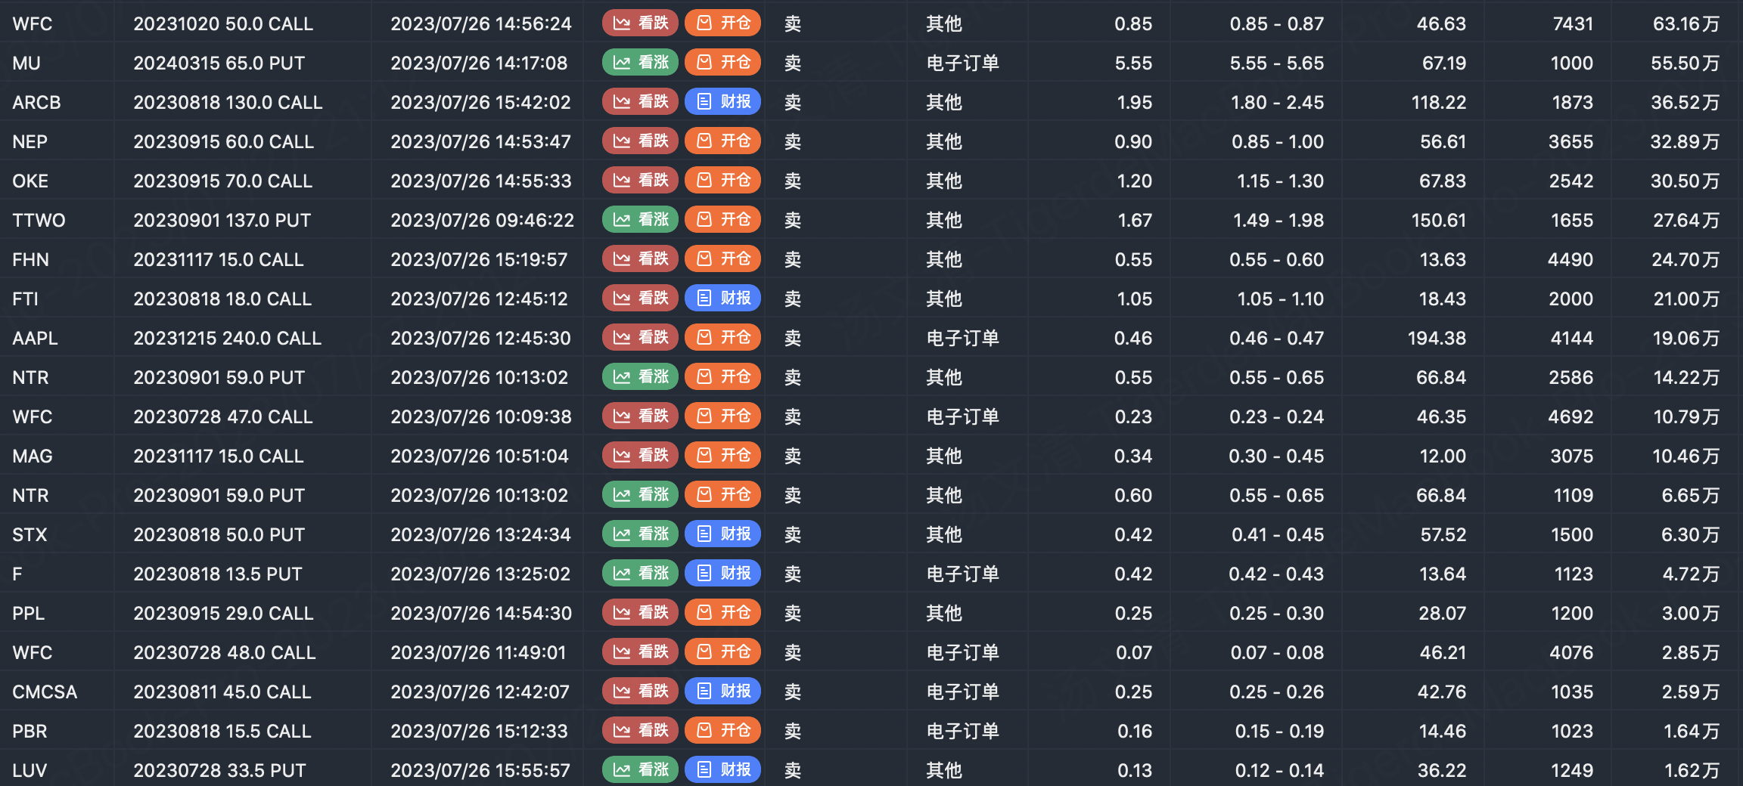Screen dimensions: 1743x786
Task: Click the bid-ask range 1.49 - 1.98
Action: (1279, 221)
